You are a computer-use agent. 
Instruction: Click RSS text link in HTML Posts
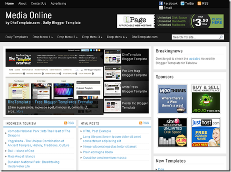point(146,123)
